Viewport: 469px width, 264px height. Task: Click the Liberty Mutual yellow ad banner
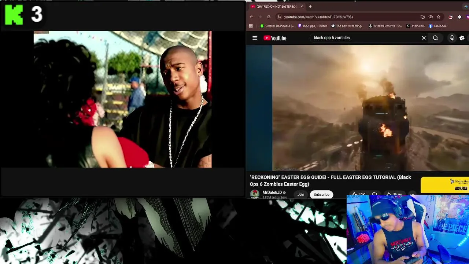(x=445, y=185)
